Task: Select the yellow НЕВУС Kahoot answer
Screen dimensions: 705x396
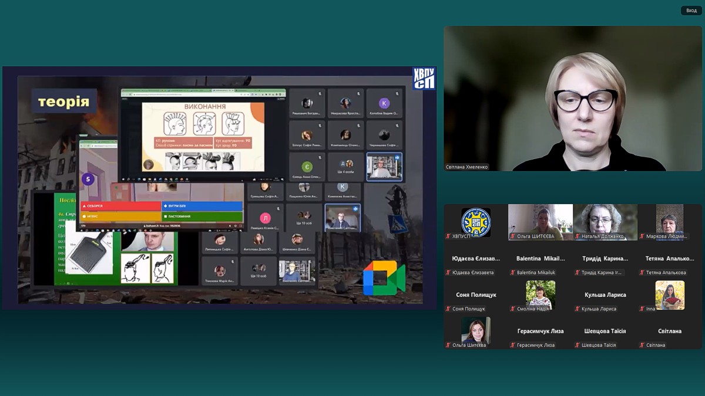Action: point(121,216)
